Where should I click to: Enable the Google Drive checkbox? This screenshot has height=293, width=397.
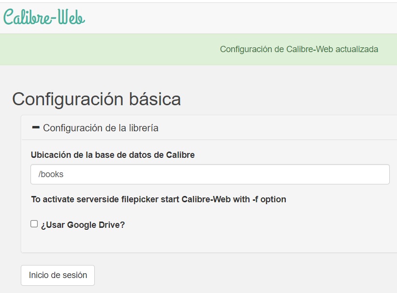pos(34,224)
